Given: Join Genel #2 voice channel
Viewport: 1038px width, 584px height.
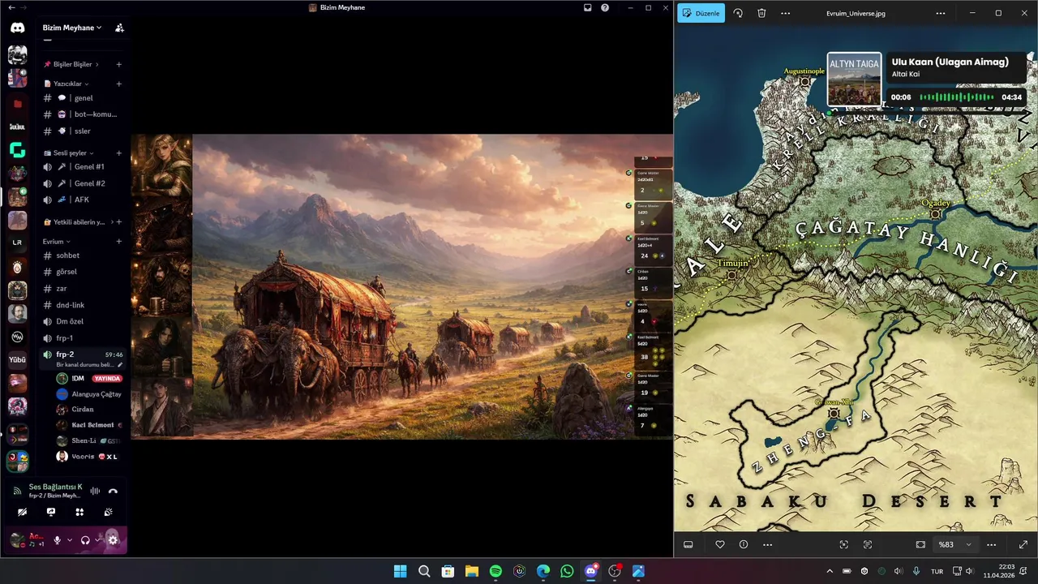Looking at the screenshot, I should tap(83, 183).
